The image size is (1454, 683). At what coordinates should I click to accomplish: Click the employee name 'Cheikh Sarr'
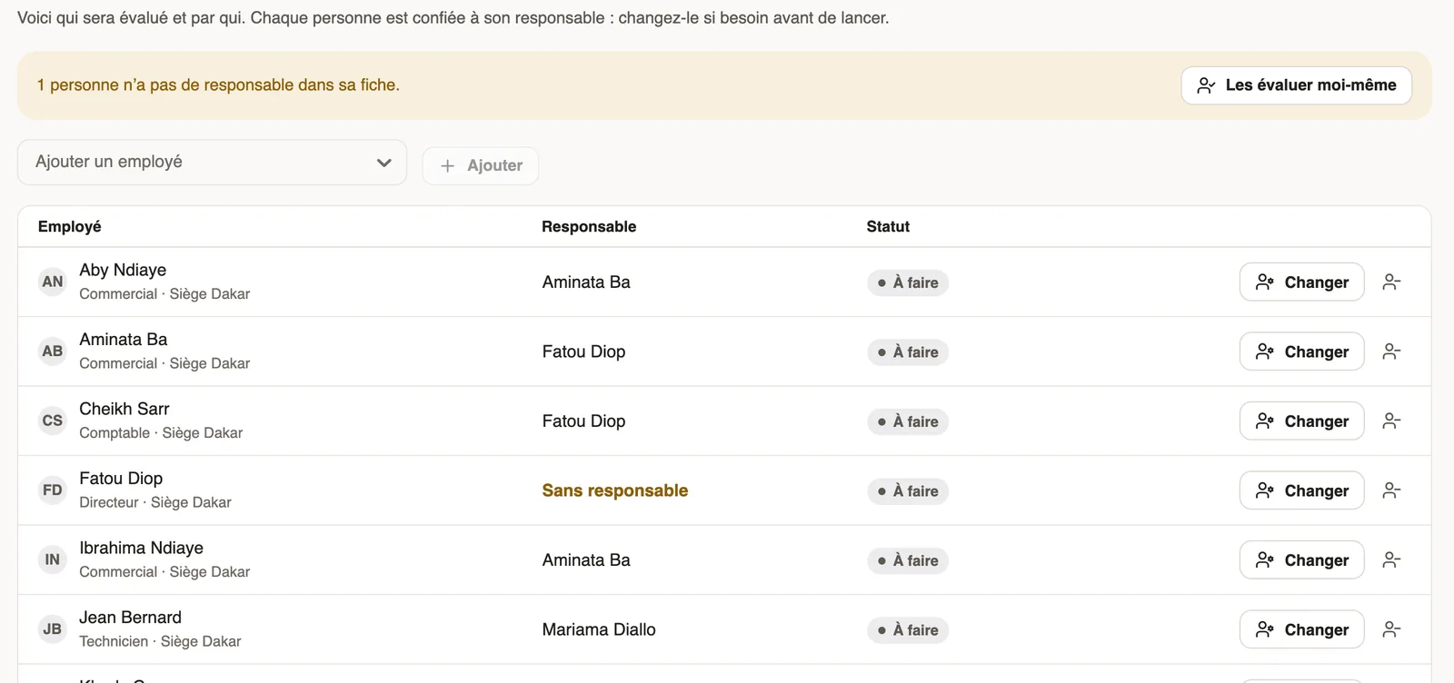pos(124,409)
